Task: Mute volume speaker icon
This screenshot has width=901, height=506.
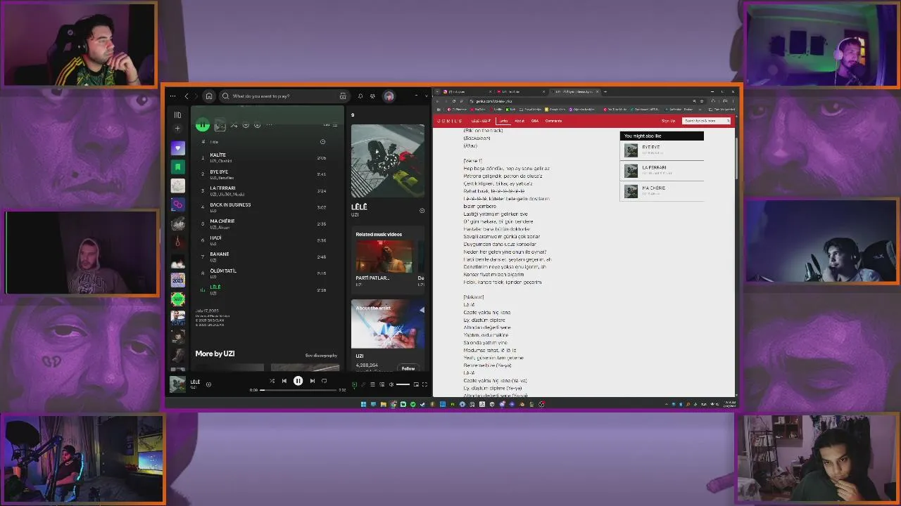Action: click(x=391, y=384)
